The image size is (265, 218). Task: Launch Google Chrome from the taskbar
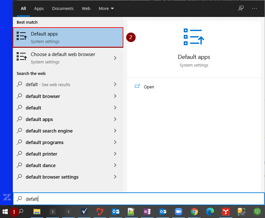pos(194,212)
